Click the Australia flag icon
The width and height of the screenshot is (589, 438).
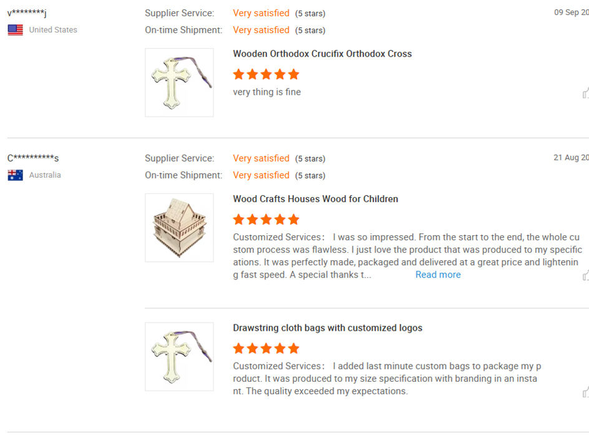coord(14,175)
